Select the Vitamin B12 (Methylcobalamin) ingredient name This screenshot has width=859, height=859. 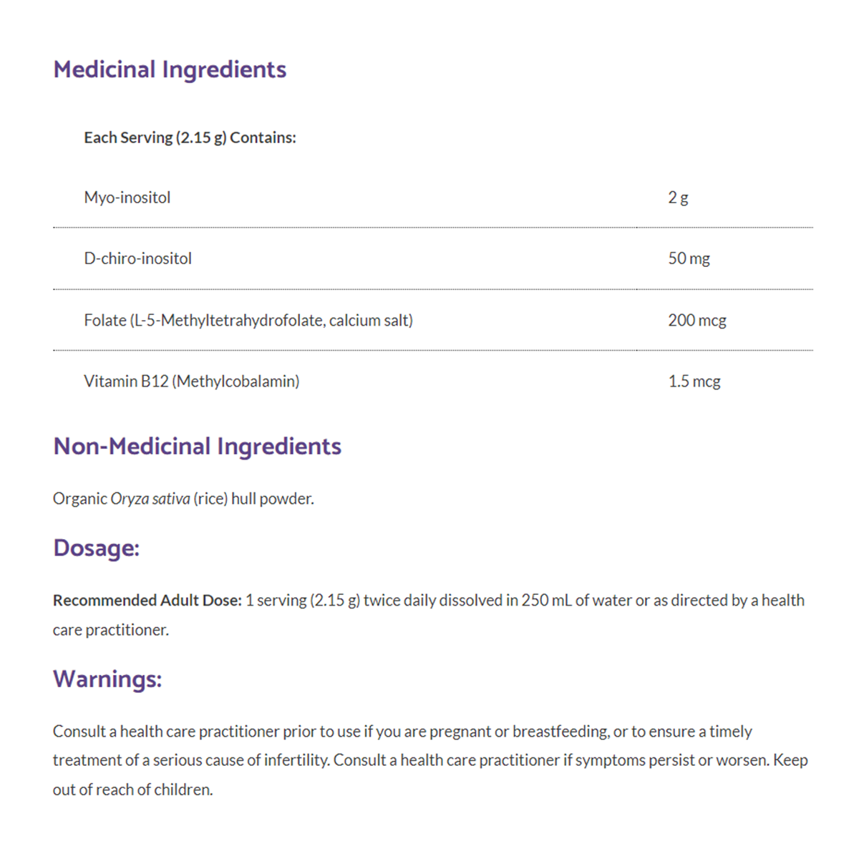(192, 381)
